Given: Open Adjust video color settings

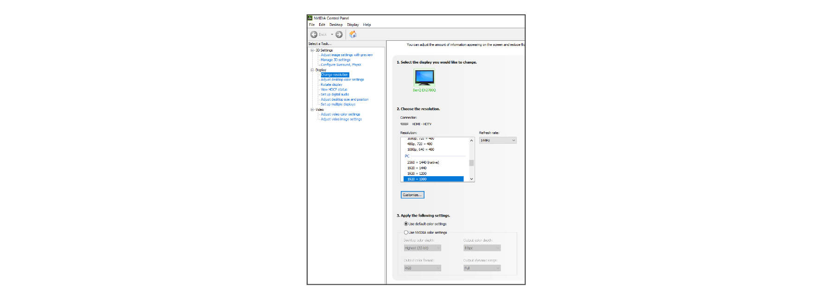Looking at the screenshot, I should 340,114.
